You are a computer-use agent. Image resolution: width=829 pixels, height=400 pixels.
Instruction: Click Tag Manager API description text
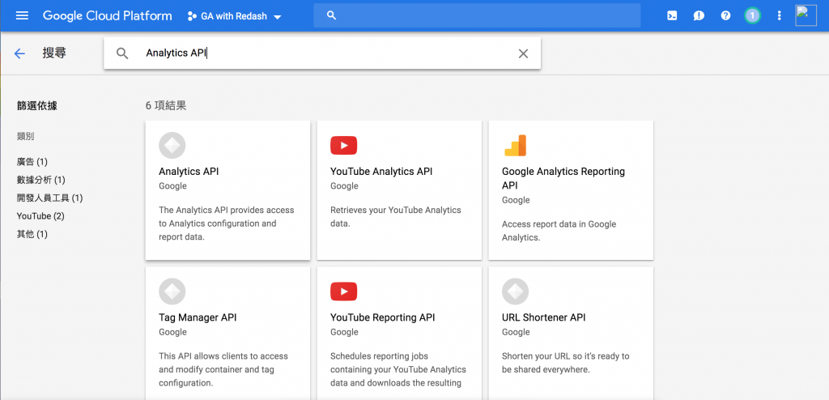[223, 369]
